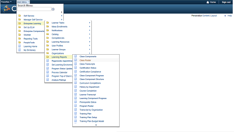Click the folder icon next to Self Service
This screenshot has height=132, width=234.
(19, 15)
